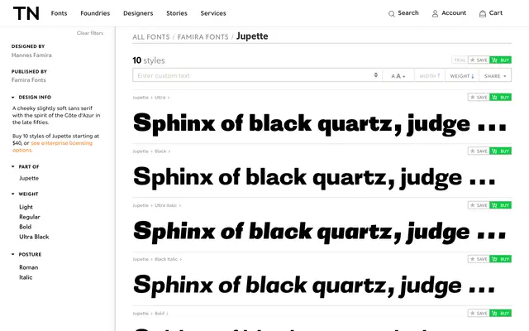Screen dimensions: 529x331
Task: Open the Jupette Black Italic breadcrumb
Action: point(166,259)
